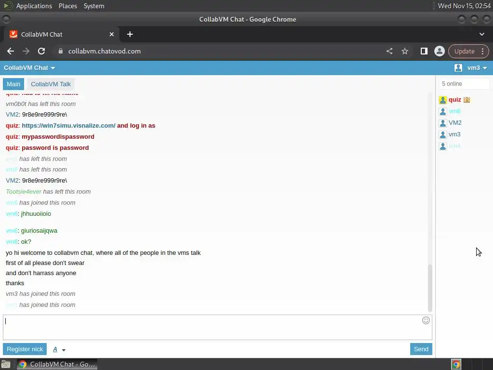
Task: Click the chat log scrollbar thumb
Action: point(430,288)
